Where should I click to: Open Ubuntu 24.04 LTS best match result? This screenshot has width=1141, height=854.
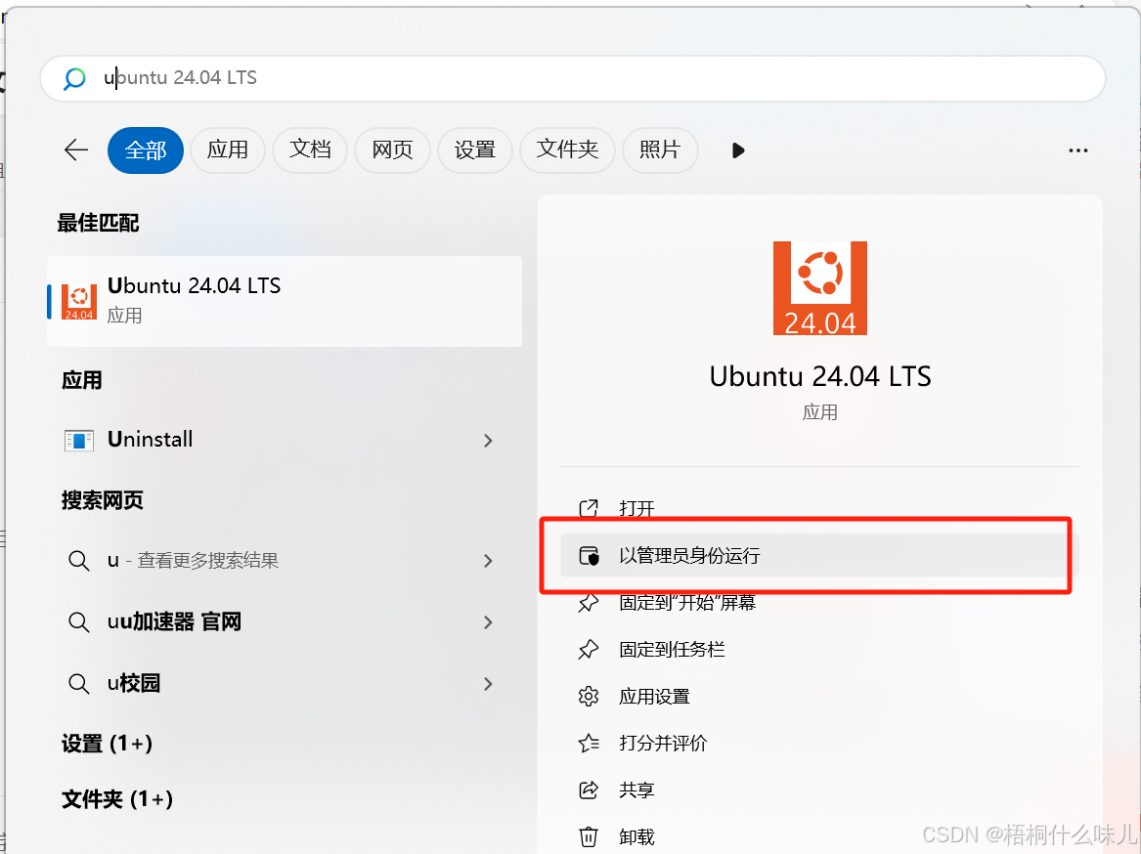285,301
